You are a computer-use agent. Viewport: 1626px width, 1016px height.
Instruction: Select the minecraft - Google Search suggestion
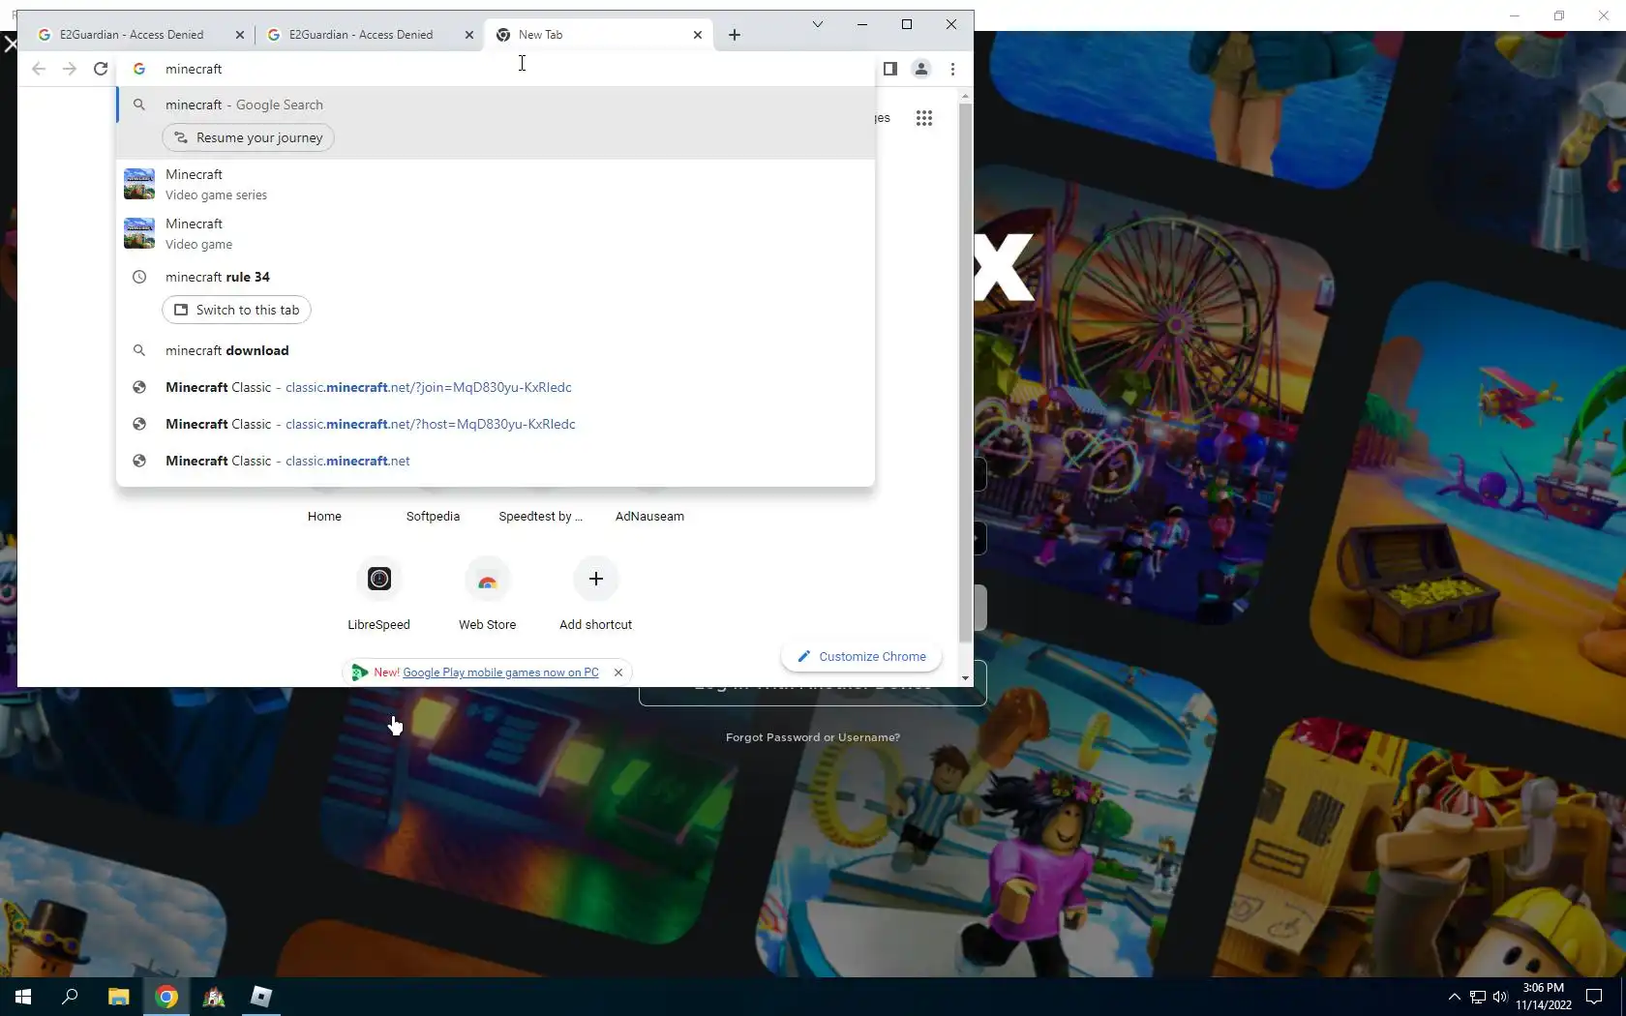click(496, 105)
